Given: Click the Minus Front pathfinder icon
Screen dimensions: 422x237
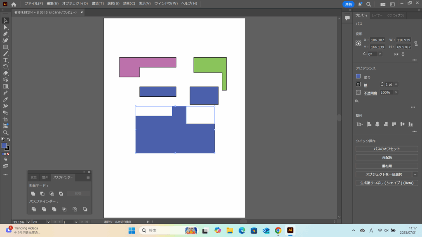Looking at the screenshot, I should [x=42, y=193].
